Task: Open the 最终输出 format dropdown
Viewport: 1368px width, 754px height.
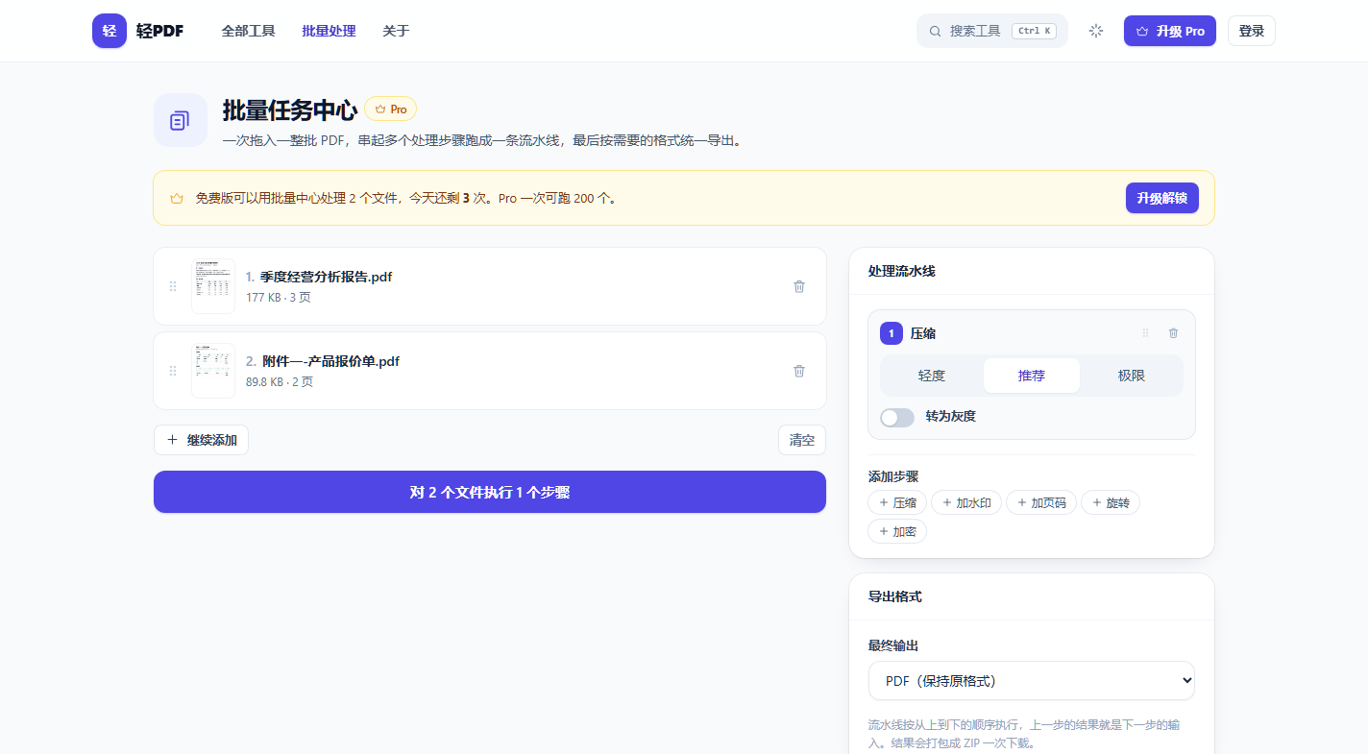Action: [1032, 681]
